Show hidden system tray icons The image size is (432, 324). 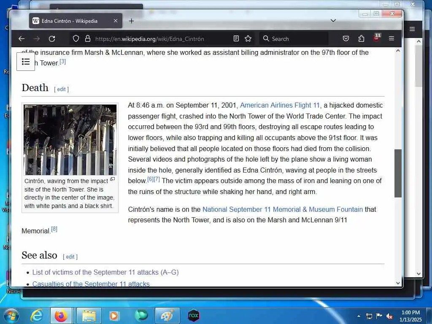pyautogui.click(x=359, y=316)
